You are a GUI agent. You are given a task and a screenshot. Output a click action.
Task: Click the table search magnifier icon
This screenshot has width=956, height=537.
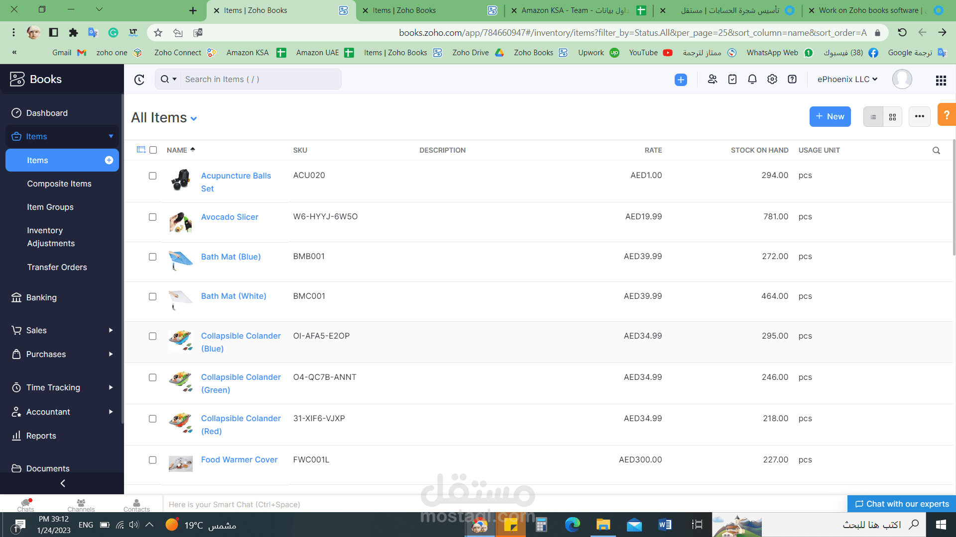(x=936, y=150)
